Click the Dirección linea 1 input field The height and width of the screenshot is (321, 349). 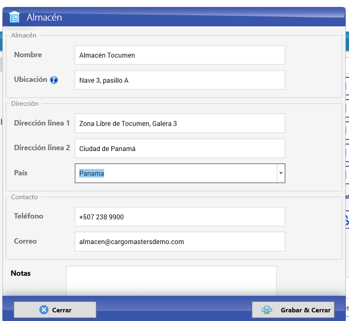(180, 123)
